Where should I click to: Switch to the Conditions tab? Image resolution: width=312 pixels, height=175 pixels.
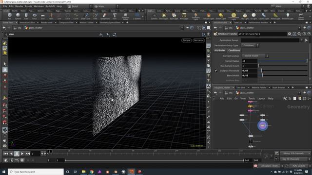coord(234,51)
